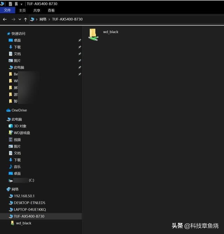Select wd_black under TUF-AX5400-B730 in sidebar tree
Image resolution: width=224 pixels, height=234 pixels.
click(23, 223)
